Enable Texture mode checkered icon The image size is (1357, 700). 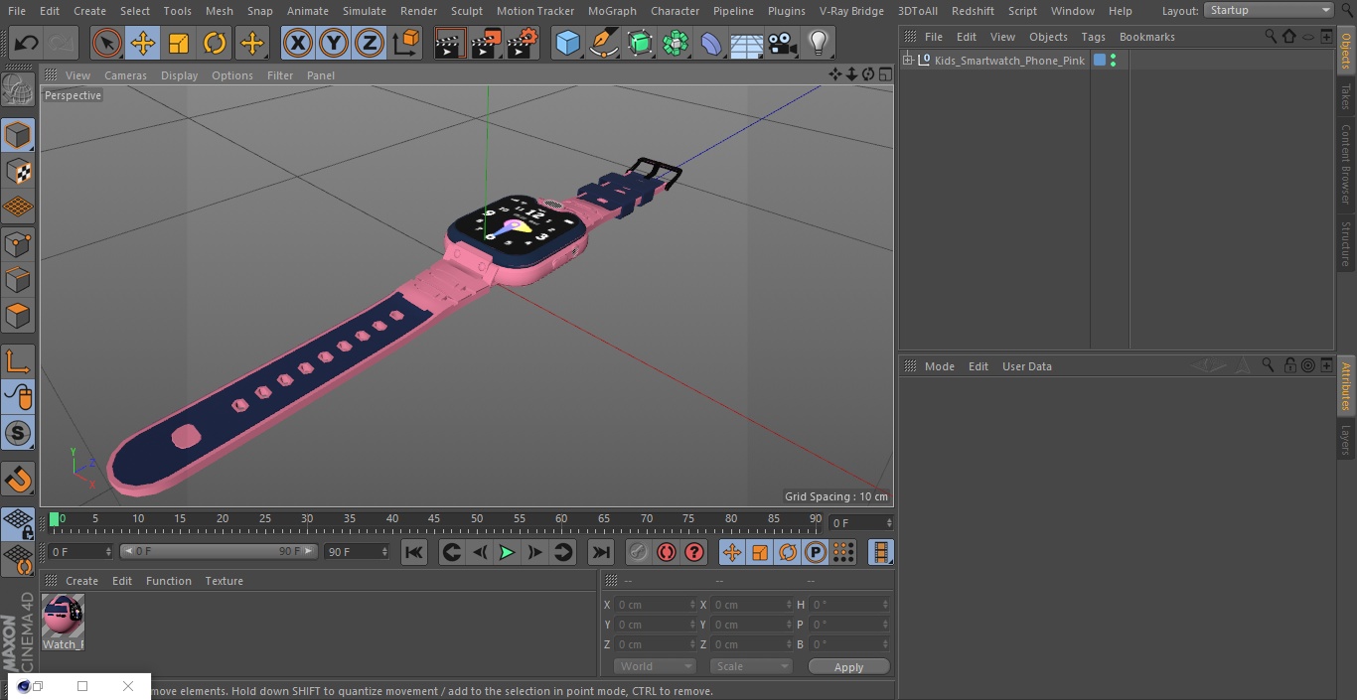18,171
